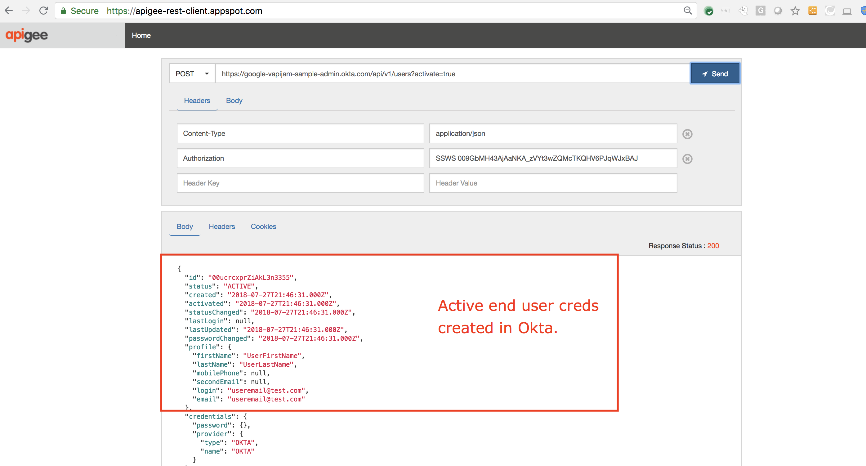
Task: Click the "lastLogin" key in response
Action: pos(206,321)
